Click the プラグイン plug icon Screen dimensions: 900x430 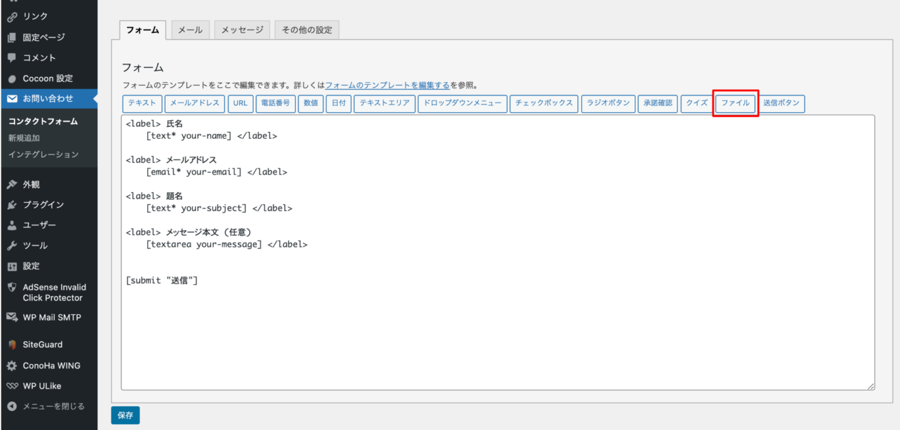pyautogui.click(x=12, y=205)
